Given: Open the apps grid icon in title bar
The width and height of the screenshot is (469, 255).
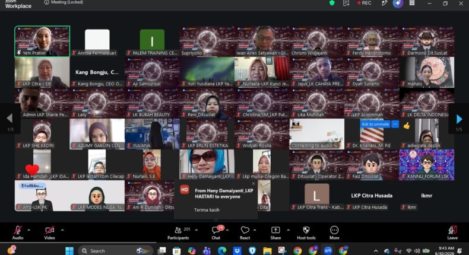Looking at the screenshot, I should tap(412, 3).
